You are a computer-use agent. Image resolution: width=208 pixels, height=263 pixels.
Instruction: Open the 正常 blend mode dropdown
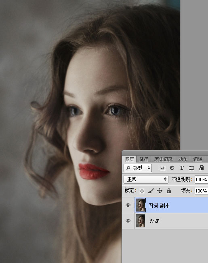[146, 179]
